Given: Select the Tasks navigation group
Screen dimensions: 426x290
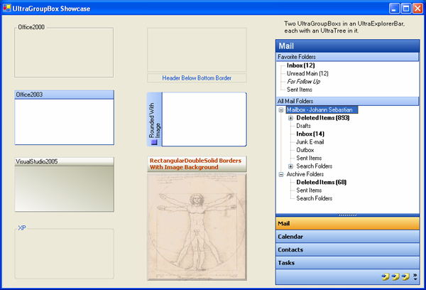Looking at the screenshot, I should coord(347,263).
